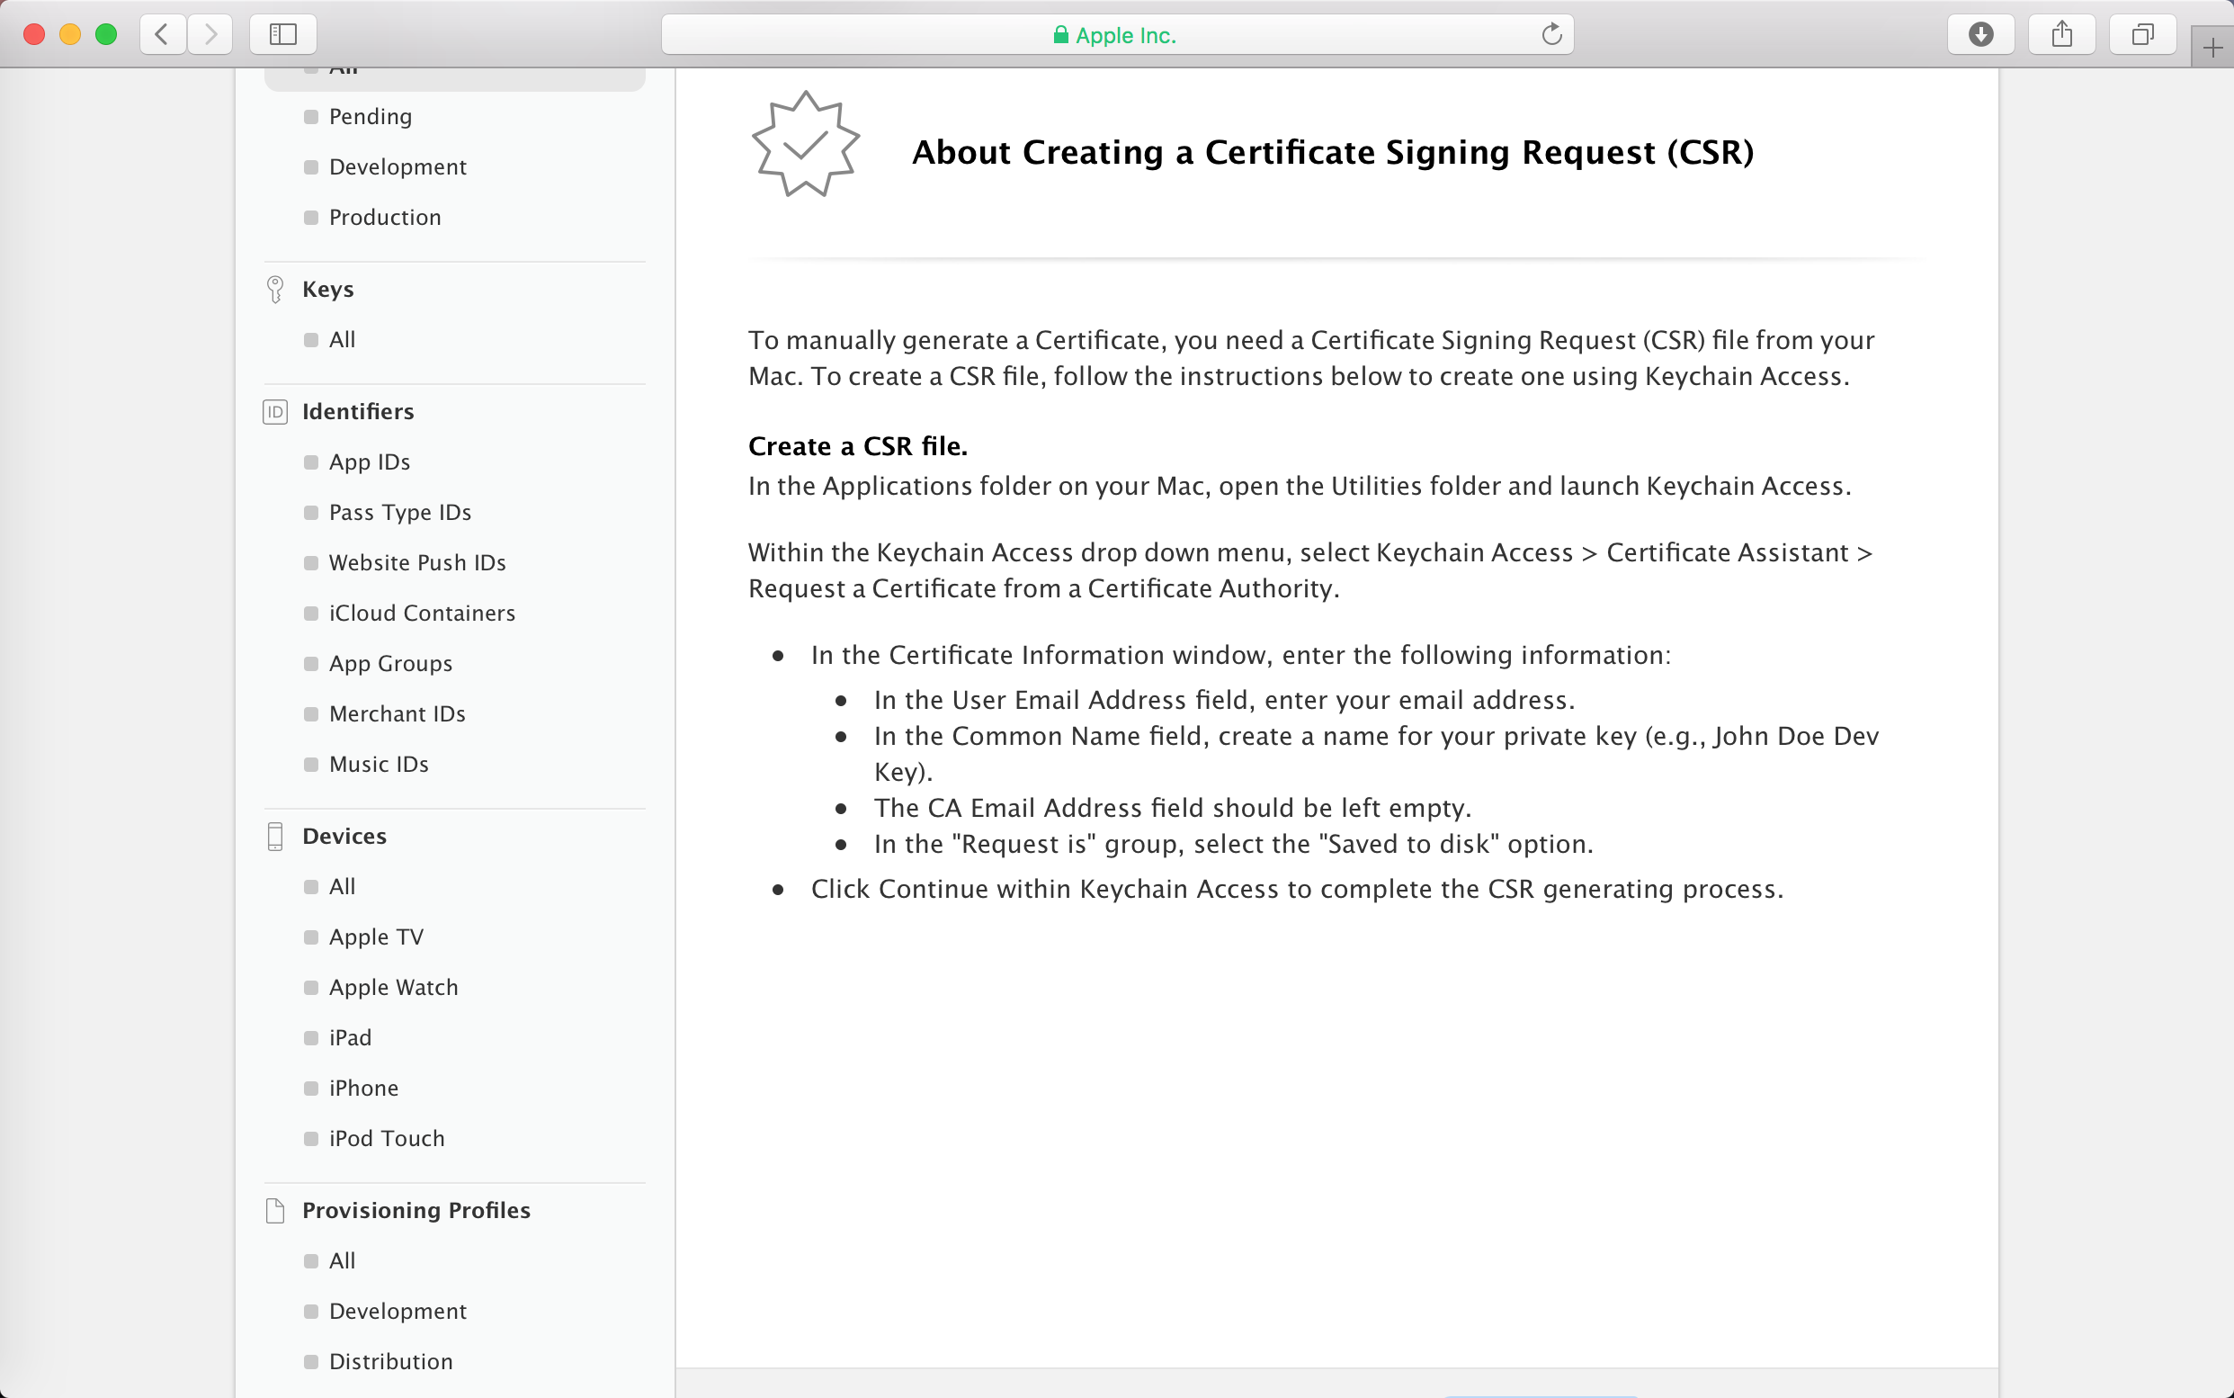Minimize the Safari window
2234x1398 pixels.
[70, 35]
